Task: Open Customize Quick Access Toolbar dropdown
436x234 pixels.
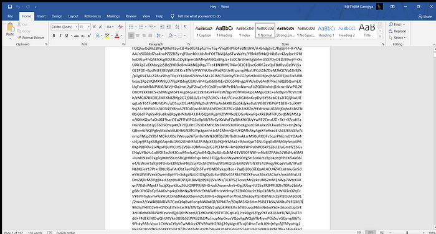Action: point(36,7)
